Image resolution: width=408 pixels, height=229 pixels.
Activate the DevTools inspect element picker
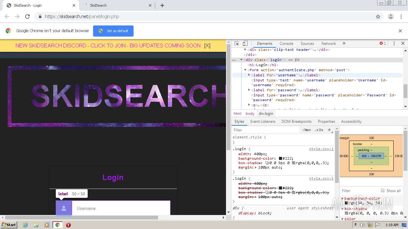(x=237, y=44)
